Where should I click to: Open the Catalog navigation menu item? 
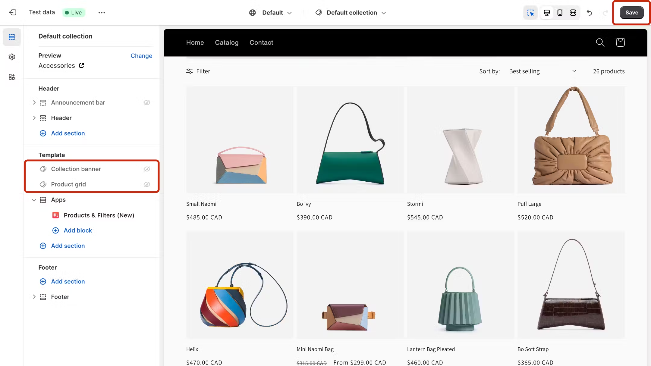[226, 42]
